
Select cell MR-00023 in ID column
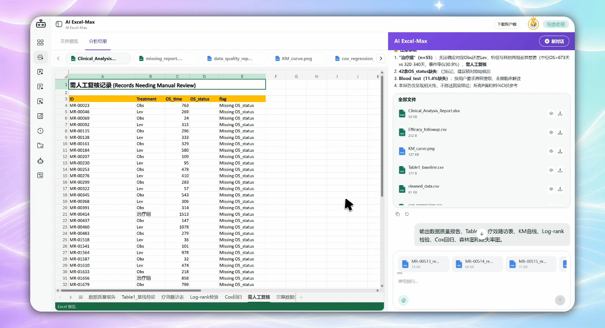coord(102,106)
